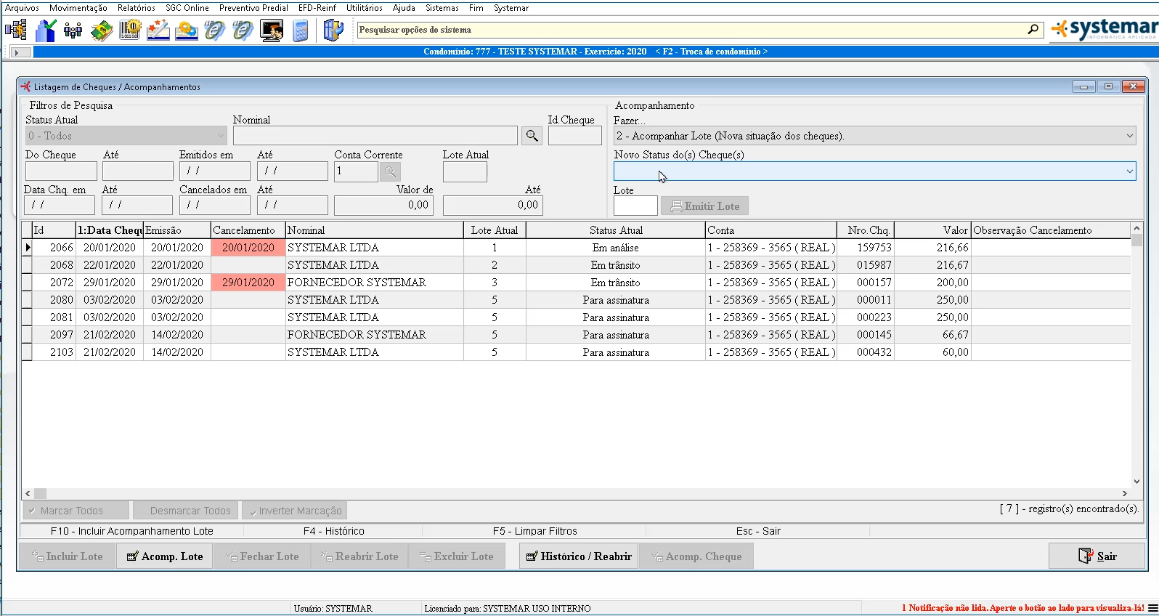Open the first internet explorer globe icon
This screenshot has width=1159, height=616.
pos(215,31)
